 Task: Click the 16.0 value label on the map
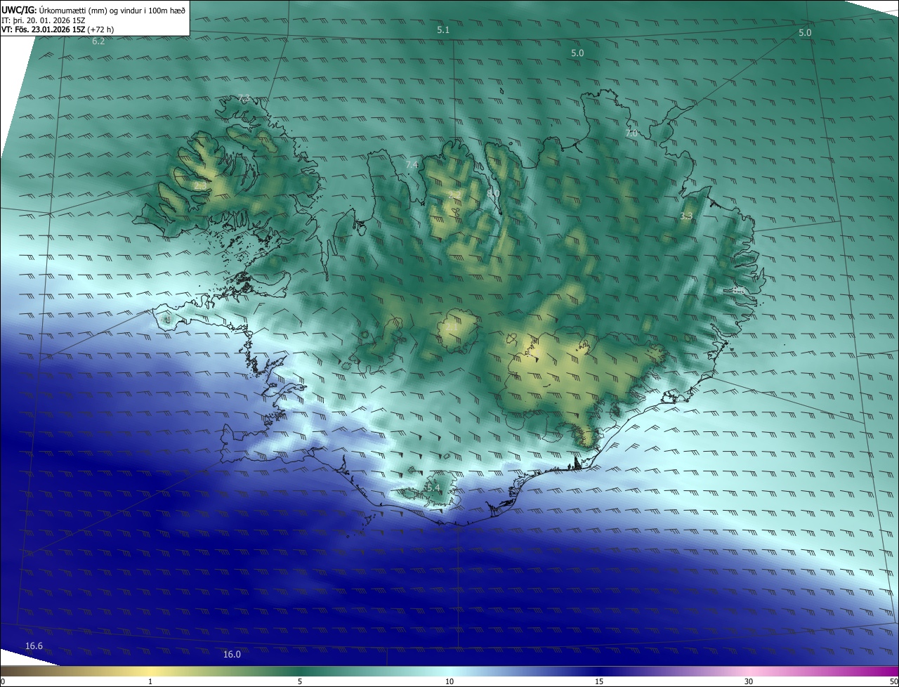[232, 654]
